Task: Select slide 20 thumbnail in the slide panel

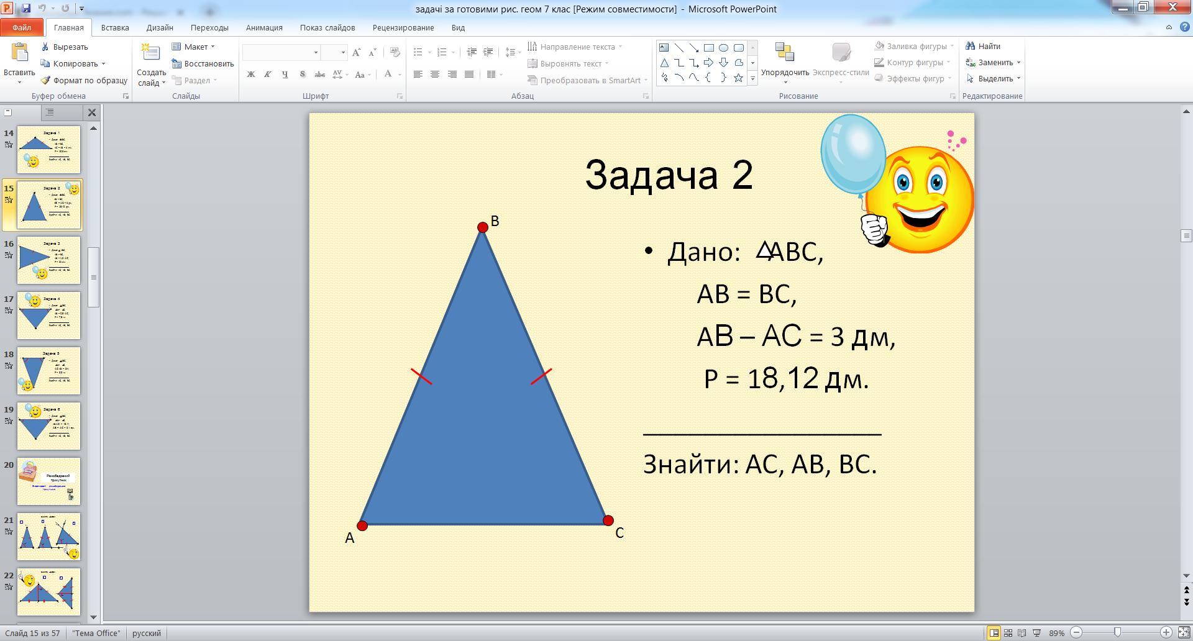Action: (48, 481)
